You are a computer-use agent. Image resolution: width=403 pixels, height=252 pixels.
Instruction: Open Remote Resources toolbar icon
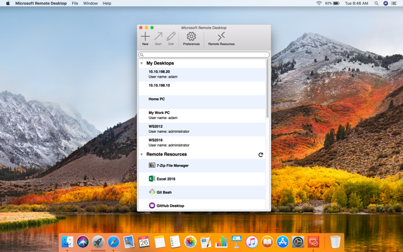(x=221, y=37)
